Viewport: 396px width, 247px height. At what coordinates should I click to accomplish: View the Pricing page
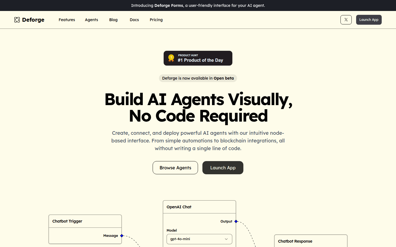click(156, 20)
